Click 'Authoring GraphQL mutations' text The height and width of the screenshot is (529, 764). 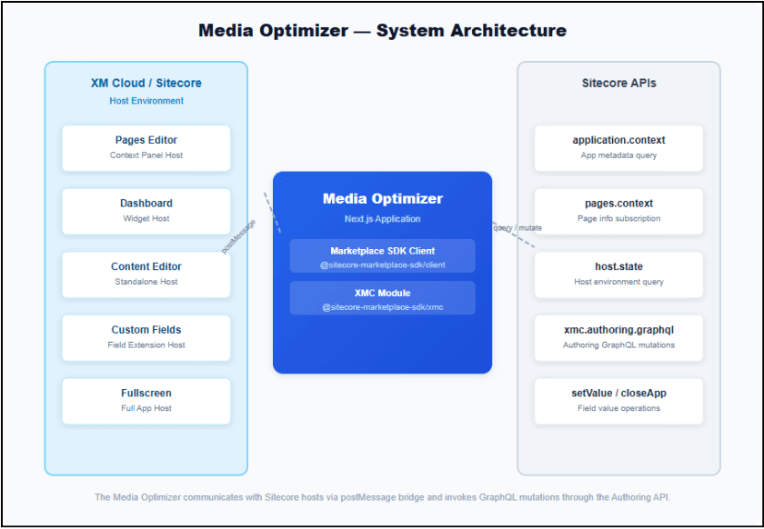coord(618,344)
